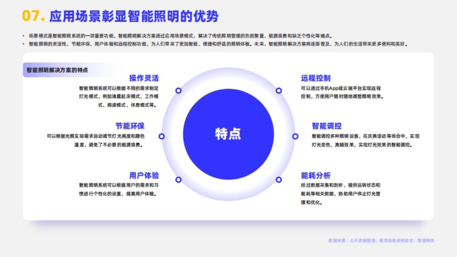Click the purple outer ring of the circle

(x=228, y=72)
